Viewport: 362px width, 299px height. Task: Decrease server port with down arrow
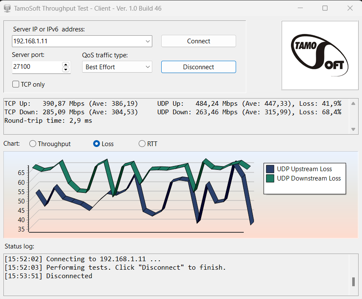[x=66, y=69]
